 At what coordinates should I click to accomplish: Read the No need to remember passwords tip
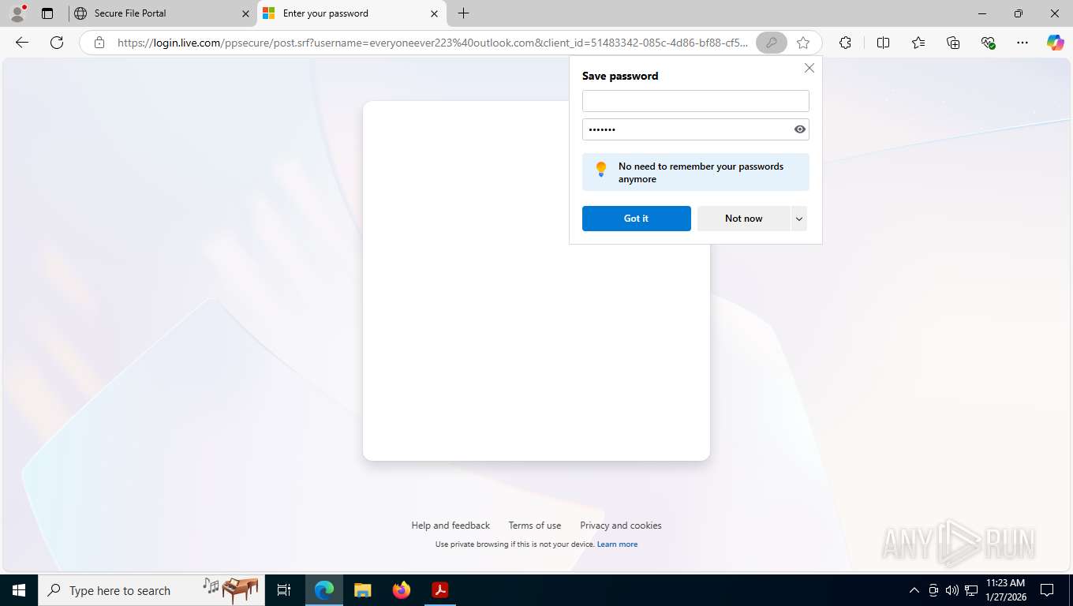[x=695, y=172]
